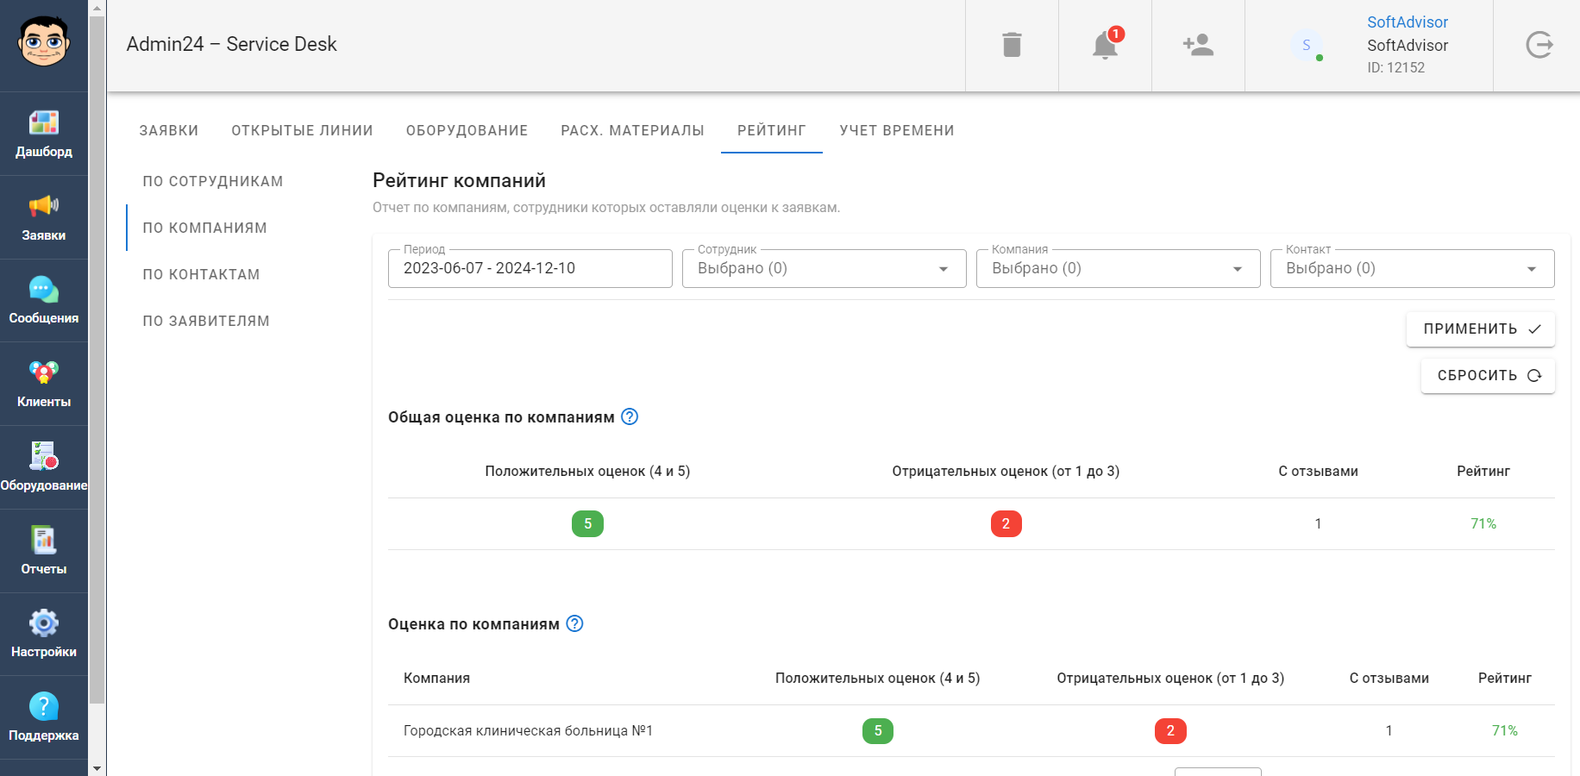Expand the Сотрудник dropdown

[824, 268]
